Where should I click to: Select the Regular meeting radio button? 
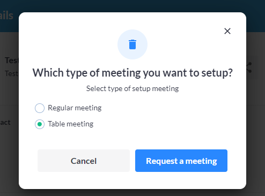point(40,108)
